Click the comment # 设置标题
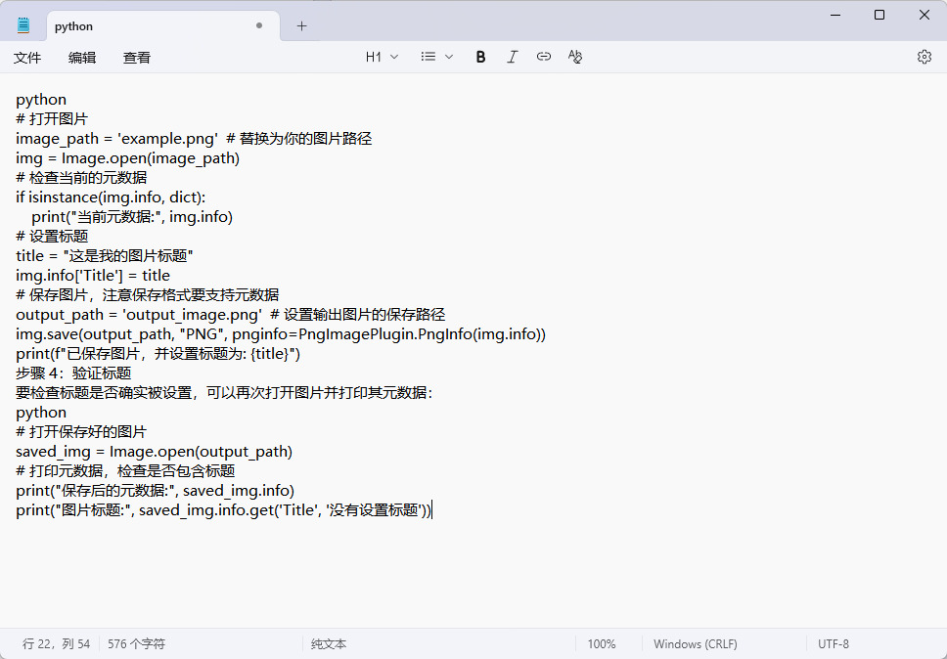 52,236
